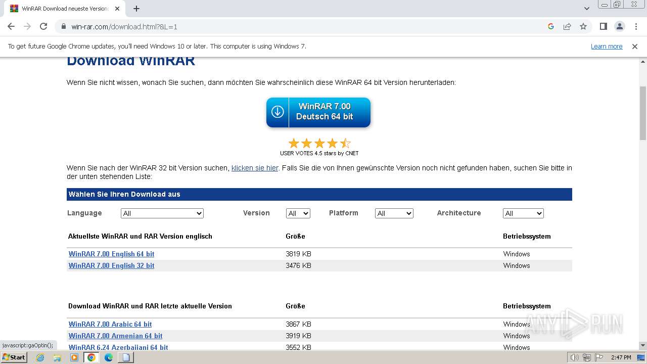Go back to the previous page
Screen dimensions: 647x364
click(11, 26)
